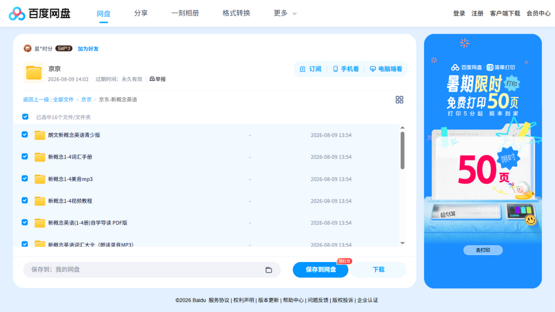
Task: Click 服务协议 footer link
Action: point(219,300)
